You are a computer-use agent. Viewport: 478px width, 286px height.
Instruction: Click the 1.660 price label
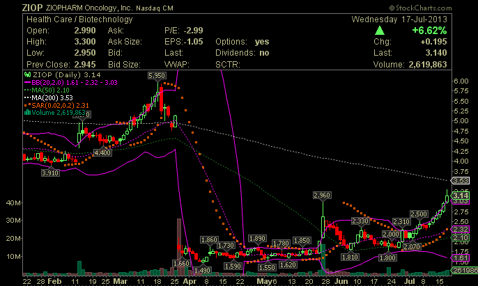point(181,264)
